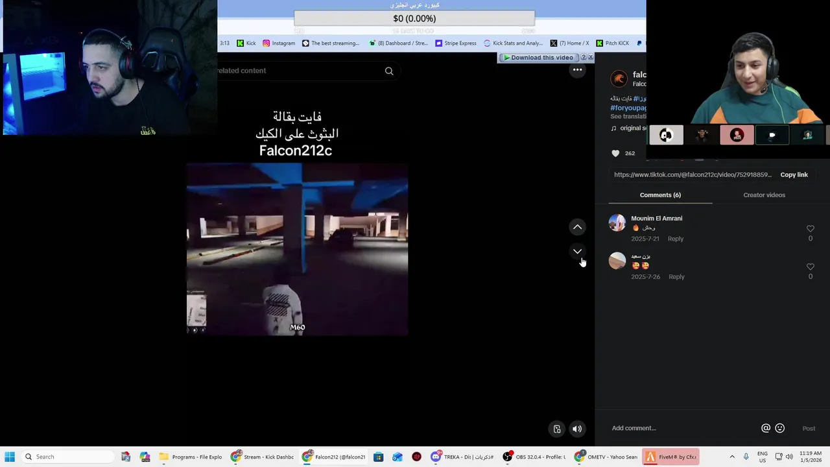
Task: Show hidden system tray icons chevron
Action: 732,457
